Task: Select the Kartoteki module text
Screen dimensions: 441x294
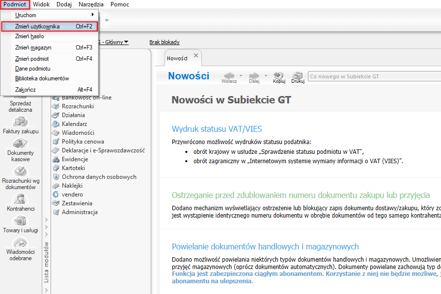Action: coord(73,168)
